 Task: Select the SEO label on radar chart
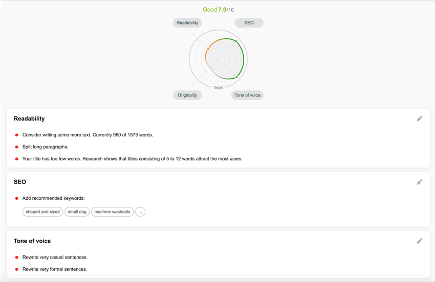249,23
